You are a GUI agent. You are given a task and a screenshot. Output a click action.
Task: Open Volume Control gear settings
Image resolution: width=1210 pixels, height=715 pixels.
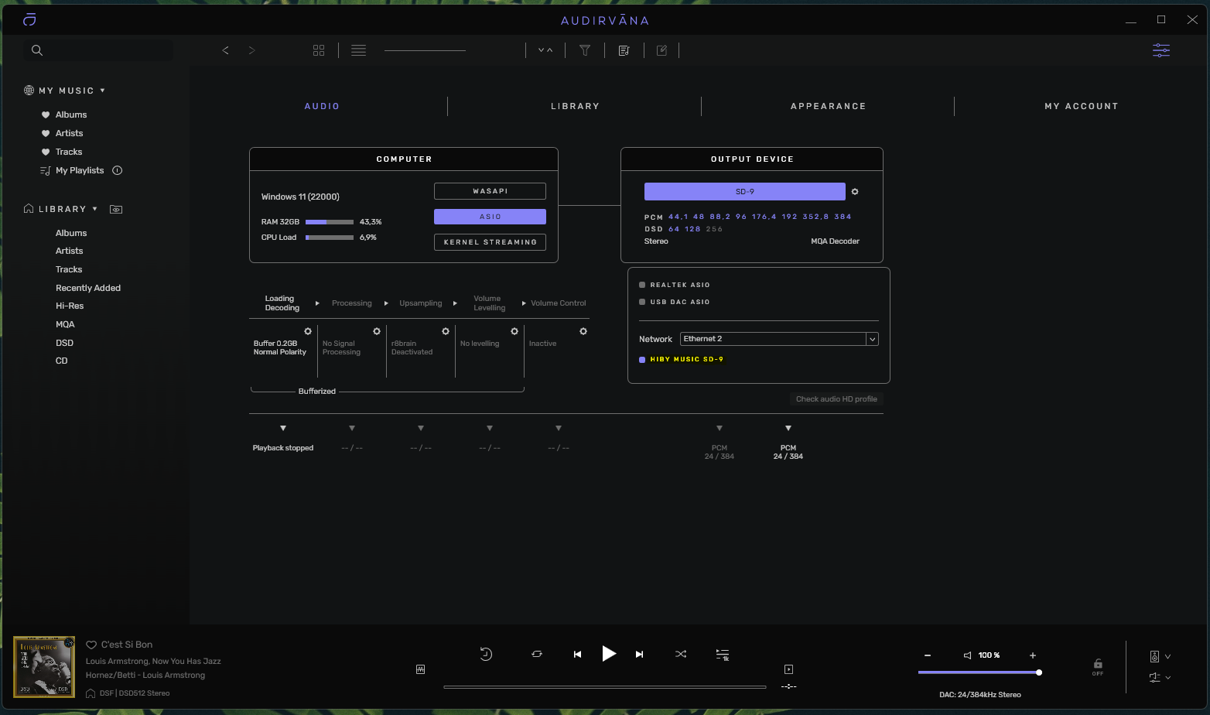point(583,331)
